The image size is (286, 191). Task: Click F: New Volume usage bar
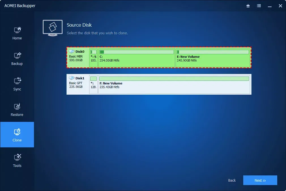(174, 79)
